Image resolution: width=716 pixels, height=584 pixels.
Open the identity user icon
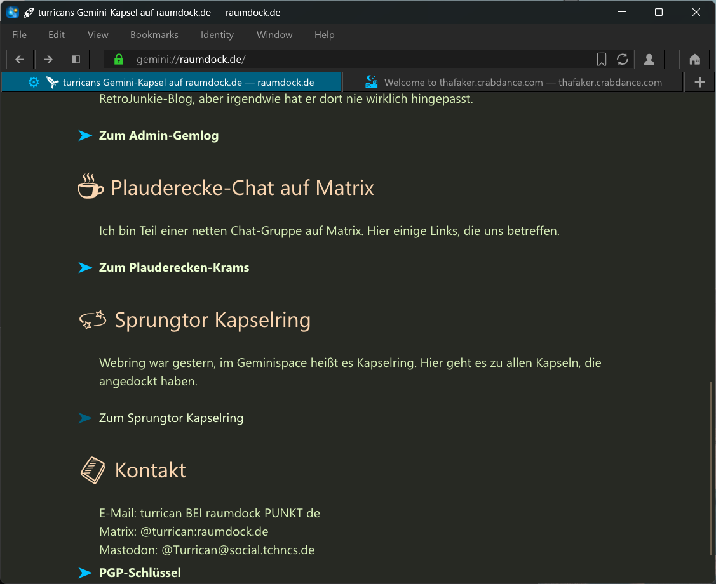649,59
